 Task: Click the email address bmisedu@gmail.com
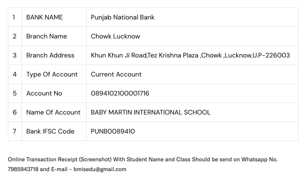coord(100,169)
